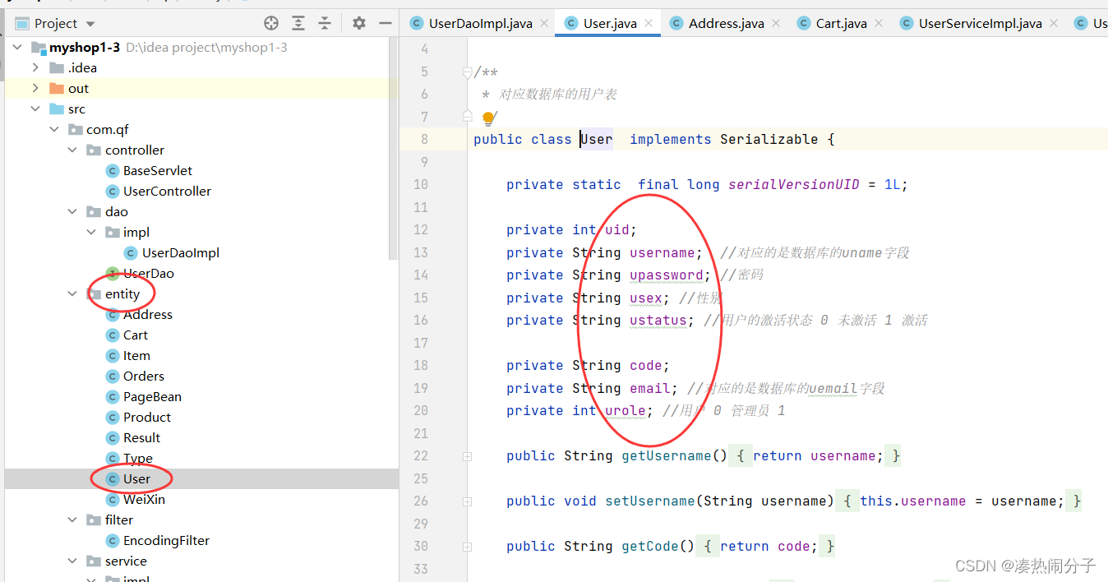Image resolution: width=1108 pixels, height=582 pixels.
Task: Open Project panel settings via gear icon
Action: click(x=358, y=24)
